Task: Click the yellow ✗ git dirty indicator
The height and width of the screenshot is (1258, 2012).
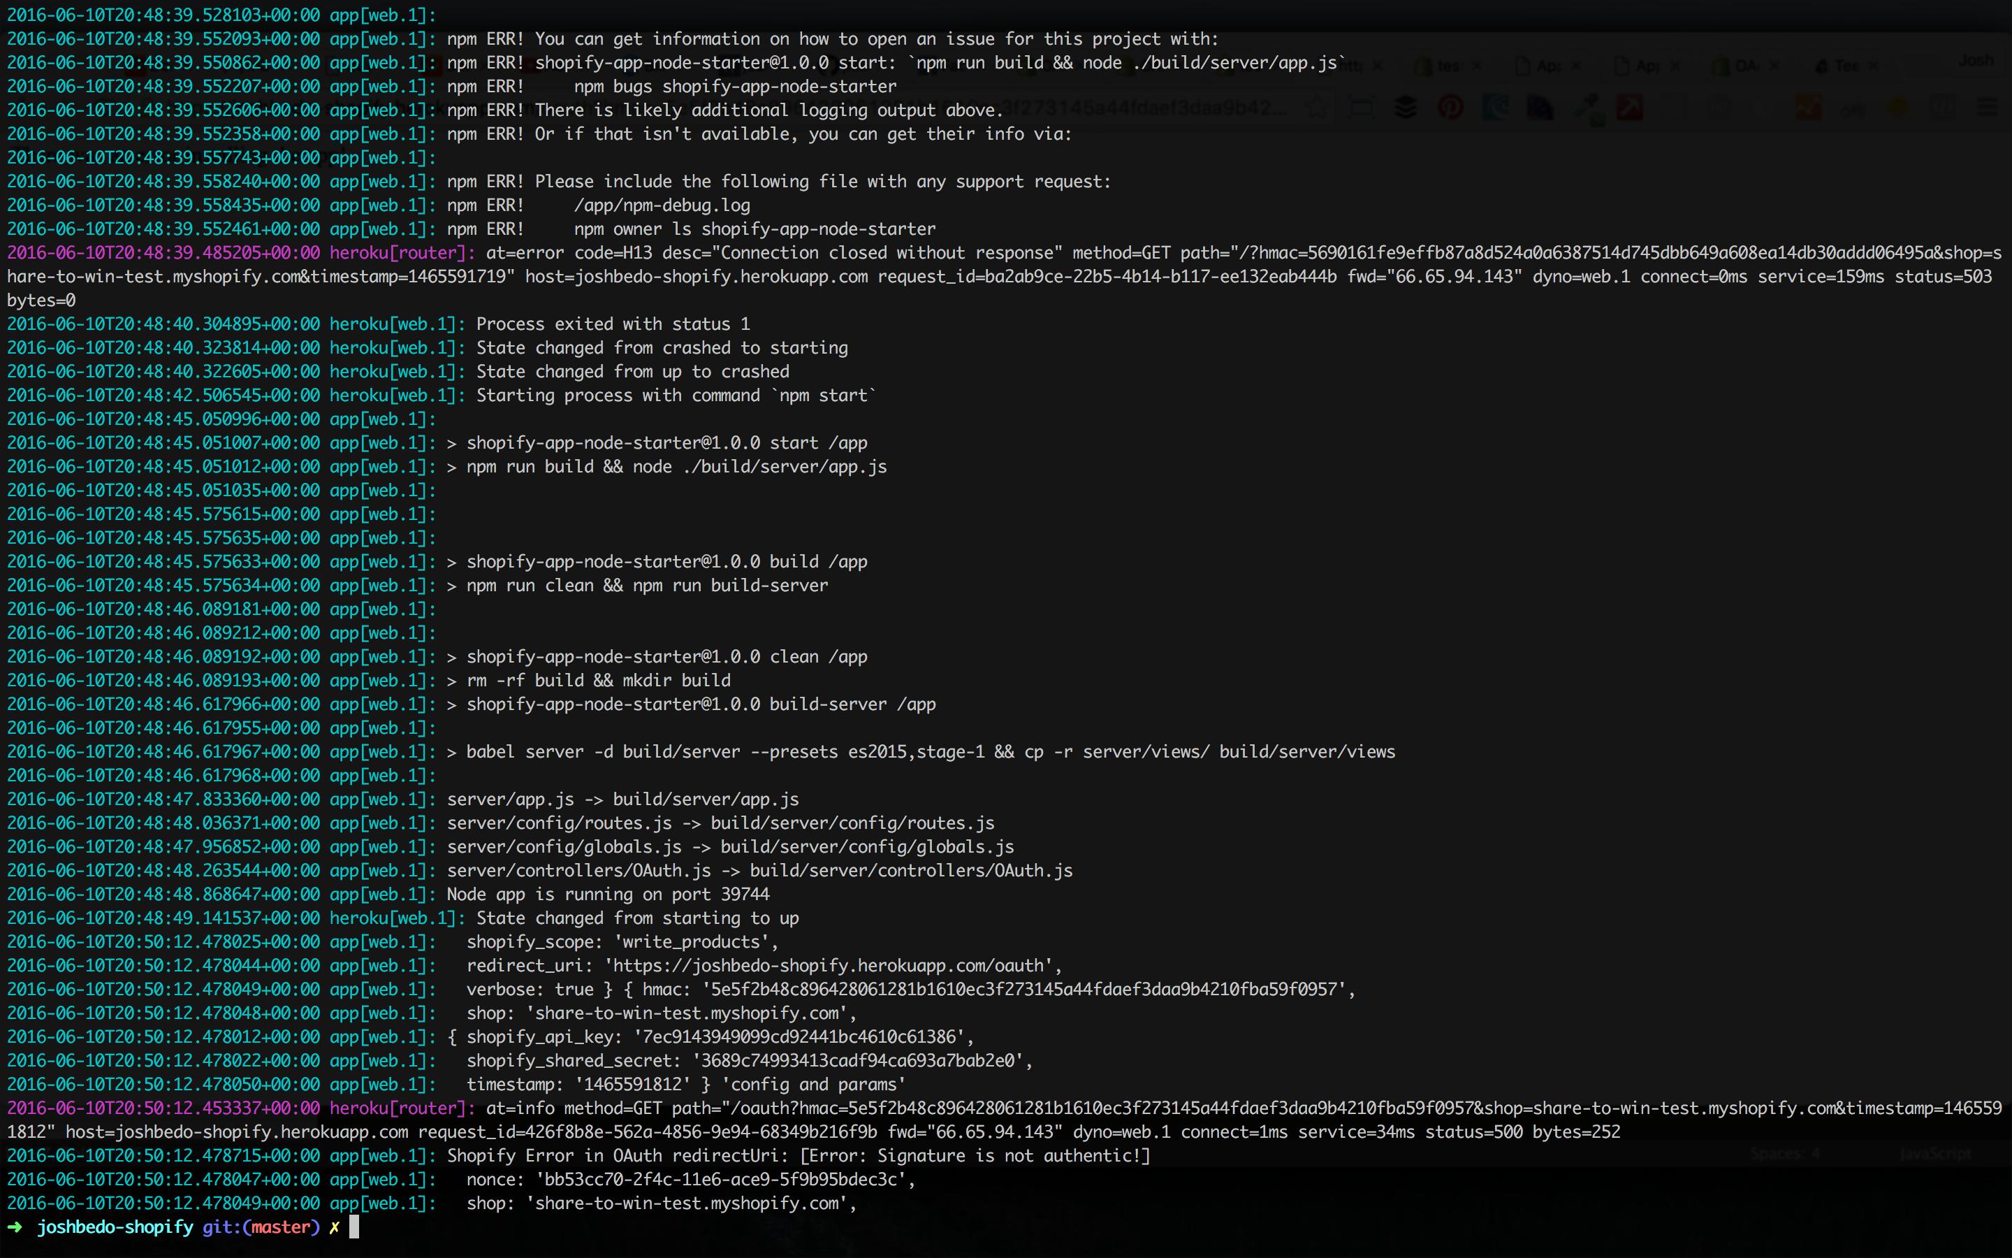Action: point(334,1227)
